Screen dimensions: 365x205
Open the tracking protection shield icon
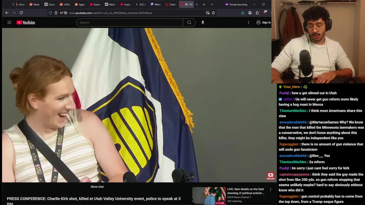pyautogui.click(x=50, y=13)
